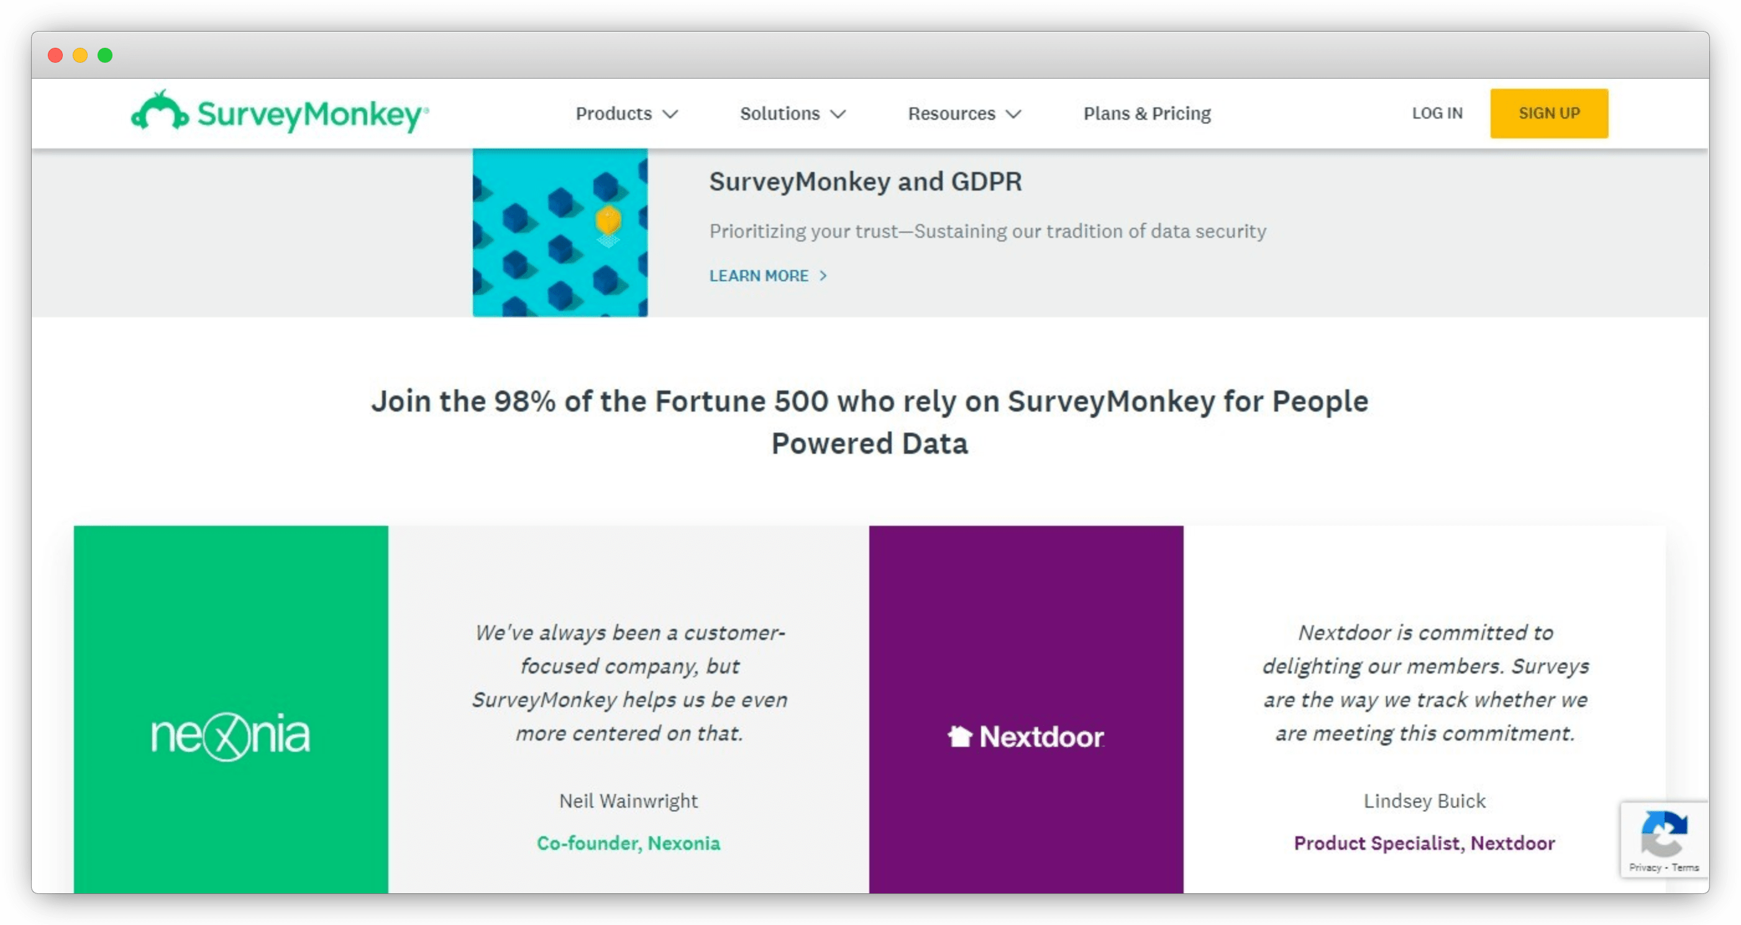Click the yellow SIGN UP button
Viewport: 1741px width, 925px height.
(x=1549, y=114)
